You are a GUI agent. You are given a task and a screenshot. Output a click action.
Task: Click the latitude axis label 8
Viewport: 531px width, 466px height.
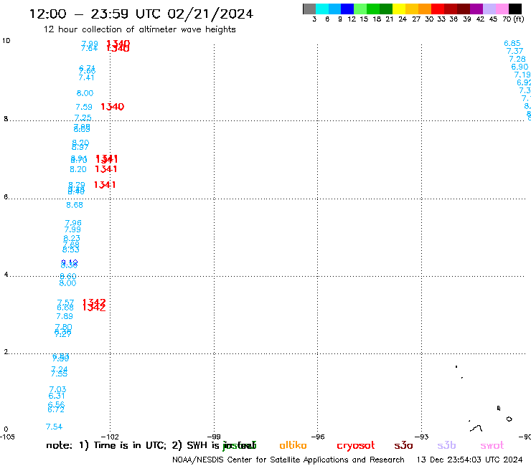(x=6, y=119)
